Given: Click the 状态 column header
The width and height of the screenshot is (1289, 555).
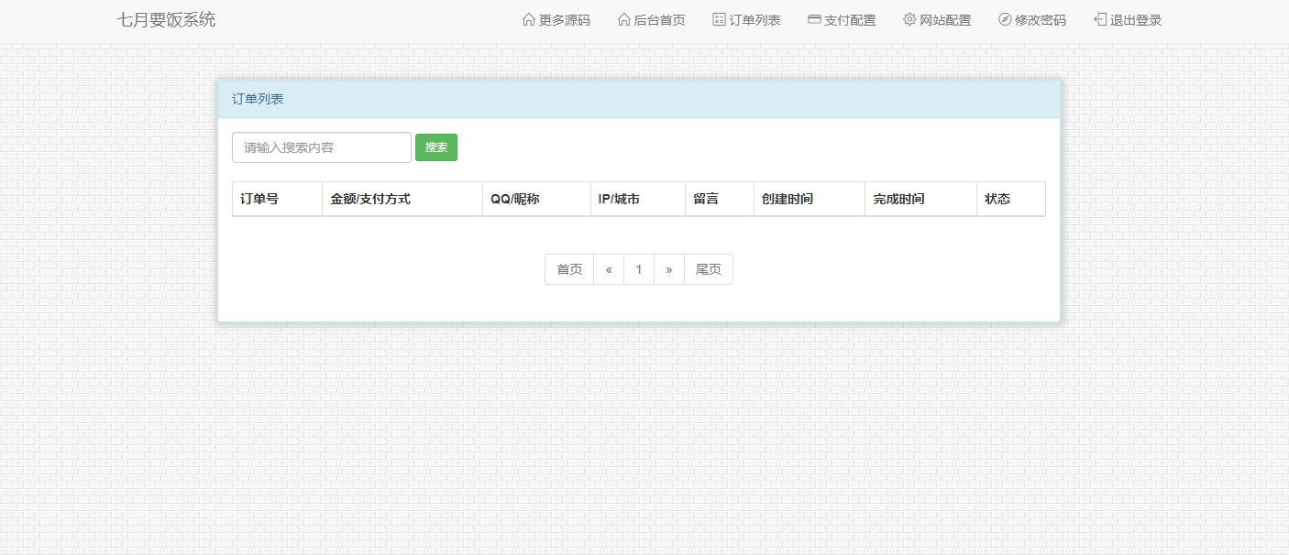Looking at the screenshot, I should click(x=997, y=199).
